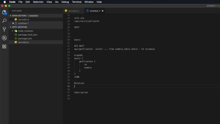Click Untitled-1 file icon in Open Editors
220x124 pixels.
click(x=16, y=23)
